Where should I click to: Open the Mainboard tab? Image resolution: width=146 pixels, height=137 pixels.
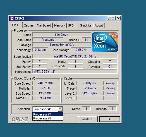(x=44, y=25)
